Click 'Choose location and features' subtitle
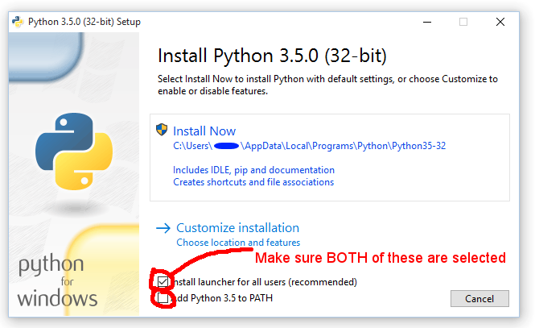The width and height of the screenshot is (535, 328). 238,243
